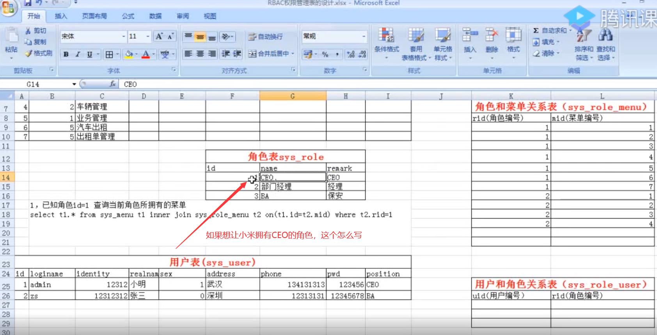657x335 pixels.
Task: Apply borders using the border icon
Action: [x=109, y=54]
